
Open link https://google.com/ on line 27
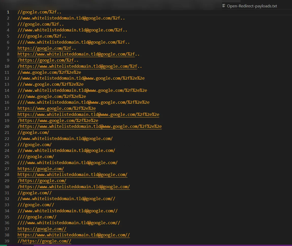click(x=41, y=169)
